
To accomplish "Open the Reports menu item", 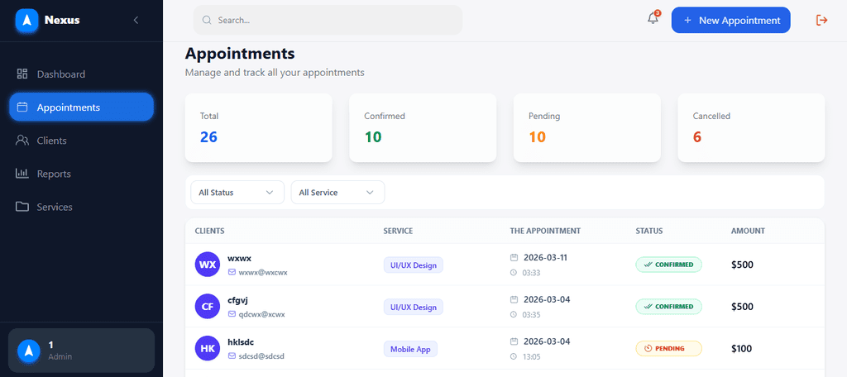I will click(54, 174).
